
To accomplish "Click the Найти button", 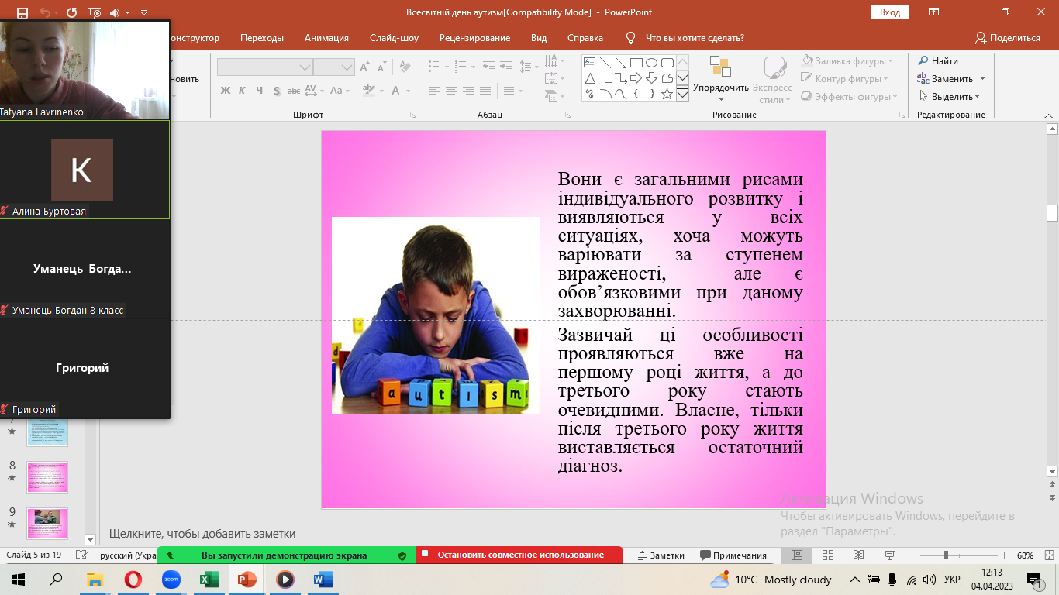I will point(938,61).
